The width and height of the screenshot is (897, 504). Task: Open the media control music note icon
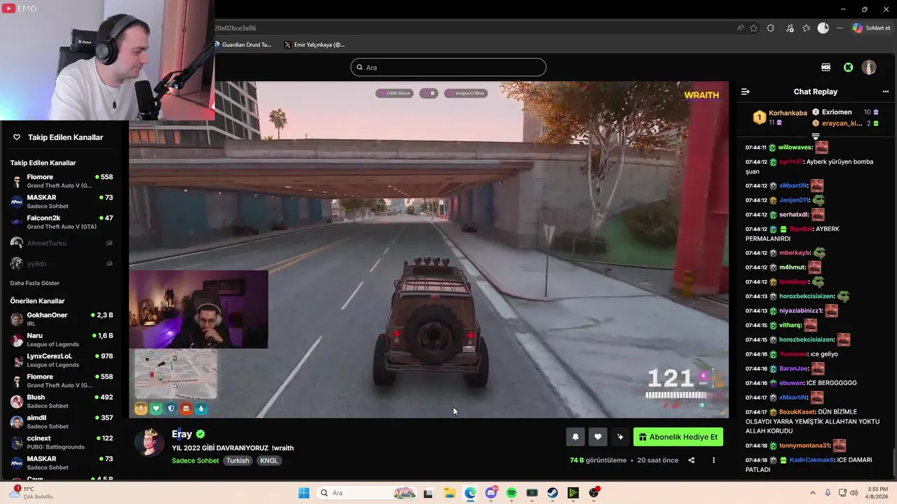pyautogui.click(x=790, y=28)
